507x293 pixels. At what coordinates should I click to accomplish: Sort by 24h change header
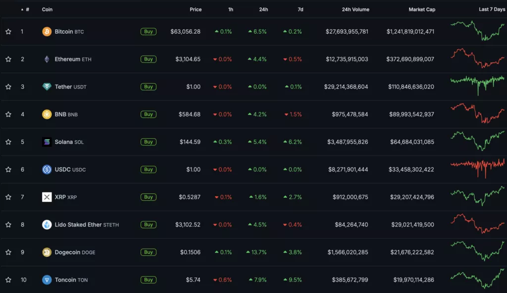tap(263, 9)
